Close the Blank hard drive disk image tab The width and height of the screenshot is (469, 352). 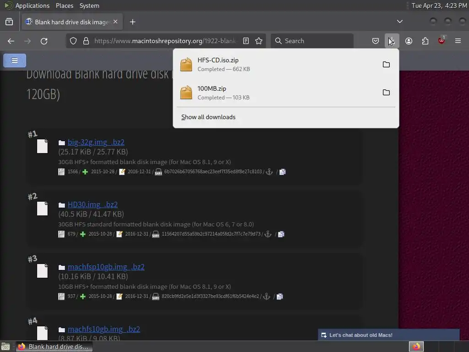[x=115, y=22]
